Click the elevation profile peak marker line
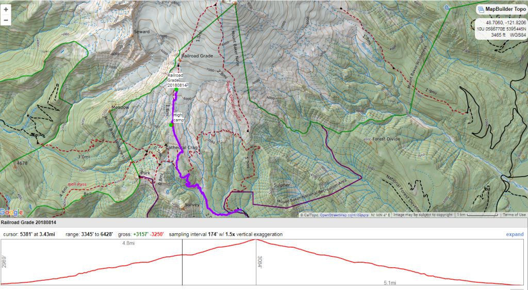The image size is (528, 290). coord(256,262)
